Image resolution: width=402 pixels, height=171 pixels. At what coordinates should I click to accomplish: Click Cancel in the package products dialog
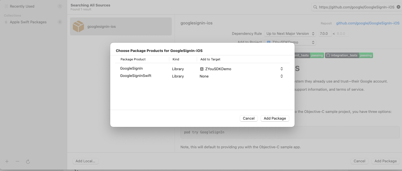tap(249, 118)
